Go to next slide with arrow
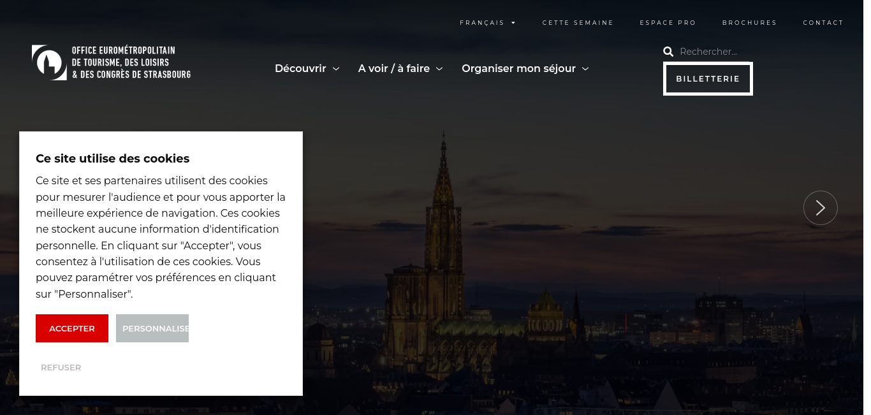Screen dimensions: 871x415 point(820,208)
